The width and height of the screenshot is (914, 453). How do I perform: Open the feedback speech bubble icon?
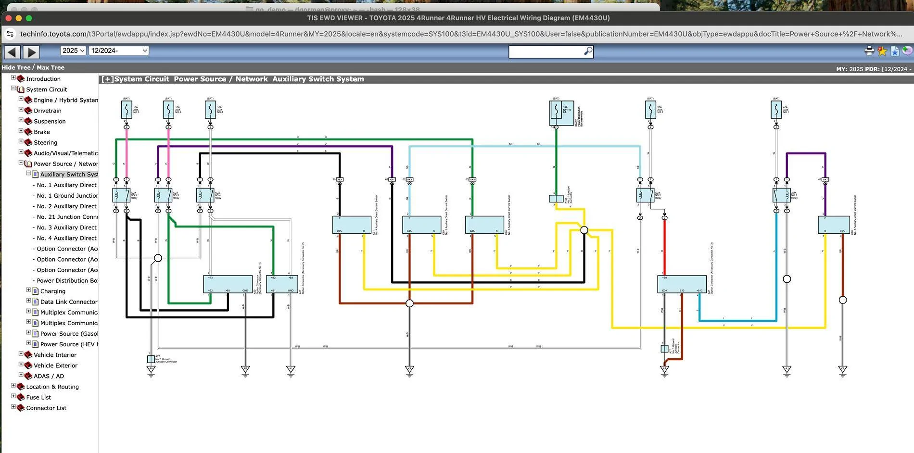click(907, 51)
